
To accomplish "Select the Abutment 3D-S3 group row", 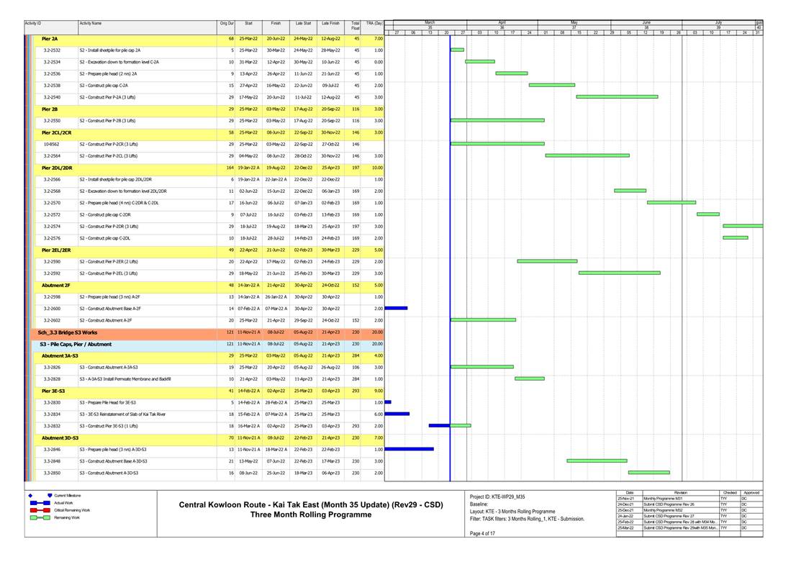I will (x=60, y=437).
